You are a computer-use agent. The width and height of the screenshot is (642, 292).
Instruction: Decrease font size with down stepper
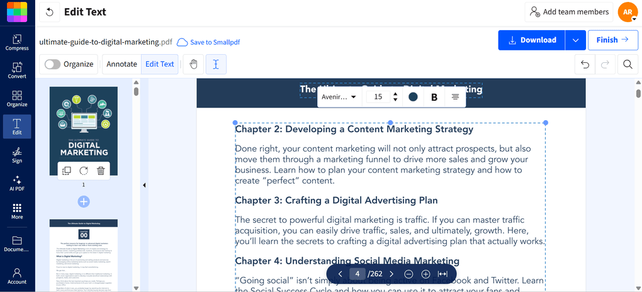(395, 99)
